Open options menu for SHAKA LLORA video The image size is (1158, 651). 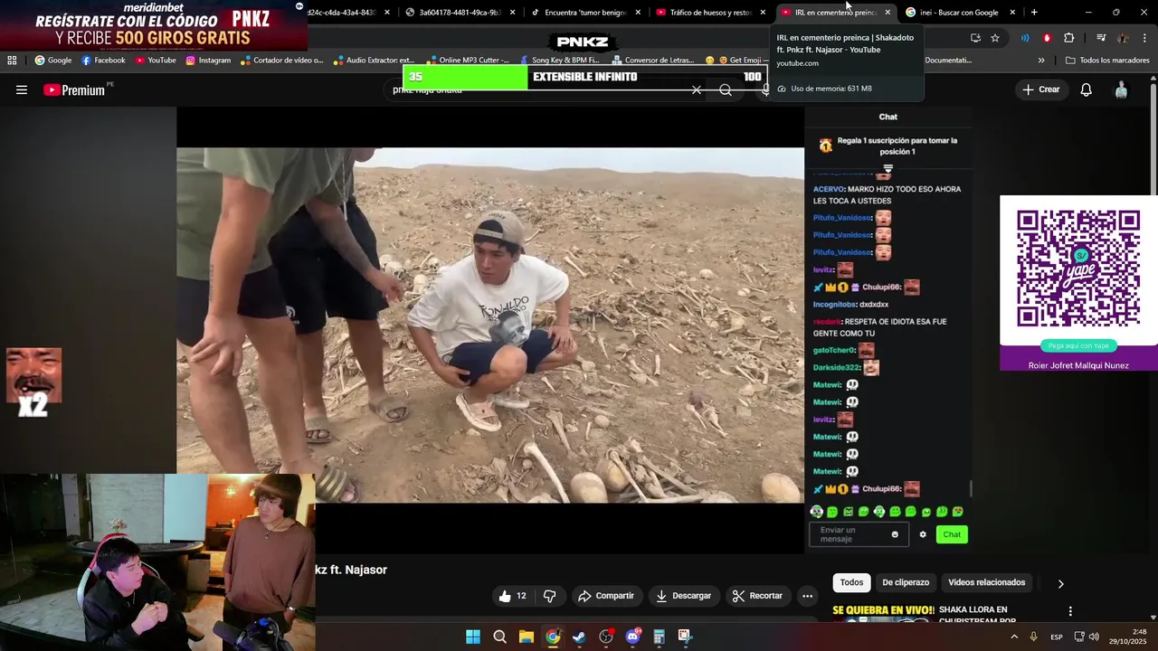(x=1070, y=611)
